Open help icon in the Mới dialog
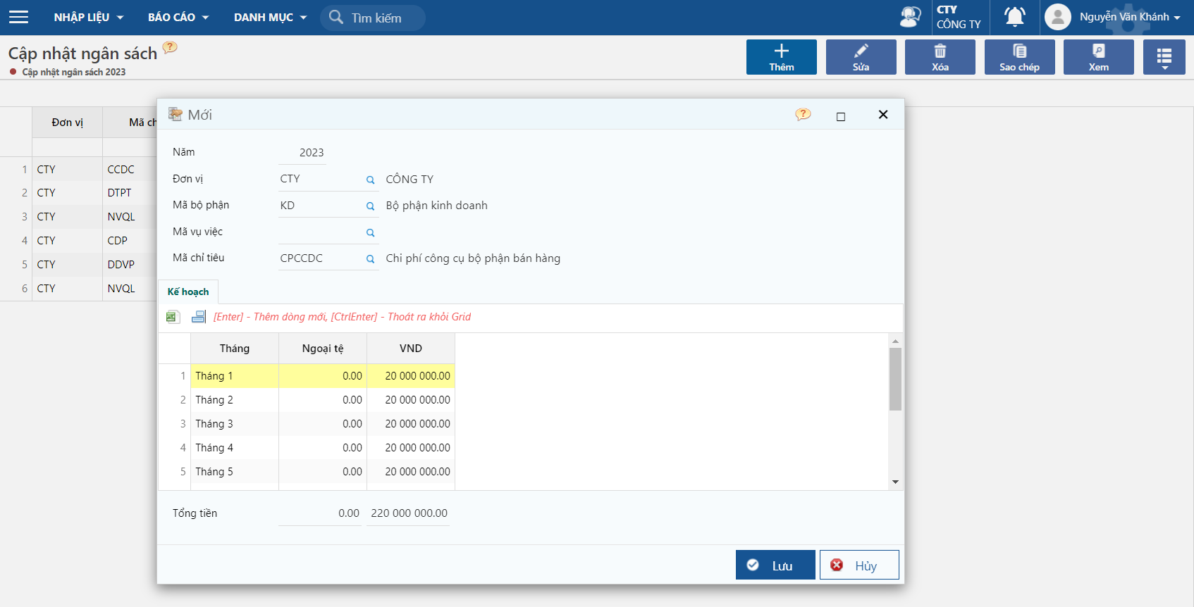 tap(803, 115)
